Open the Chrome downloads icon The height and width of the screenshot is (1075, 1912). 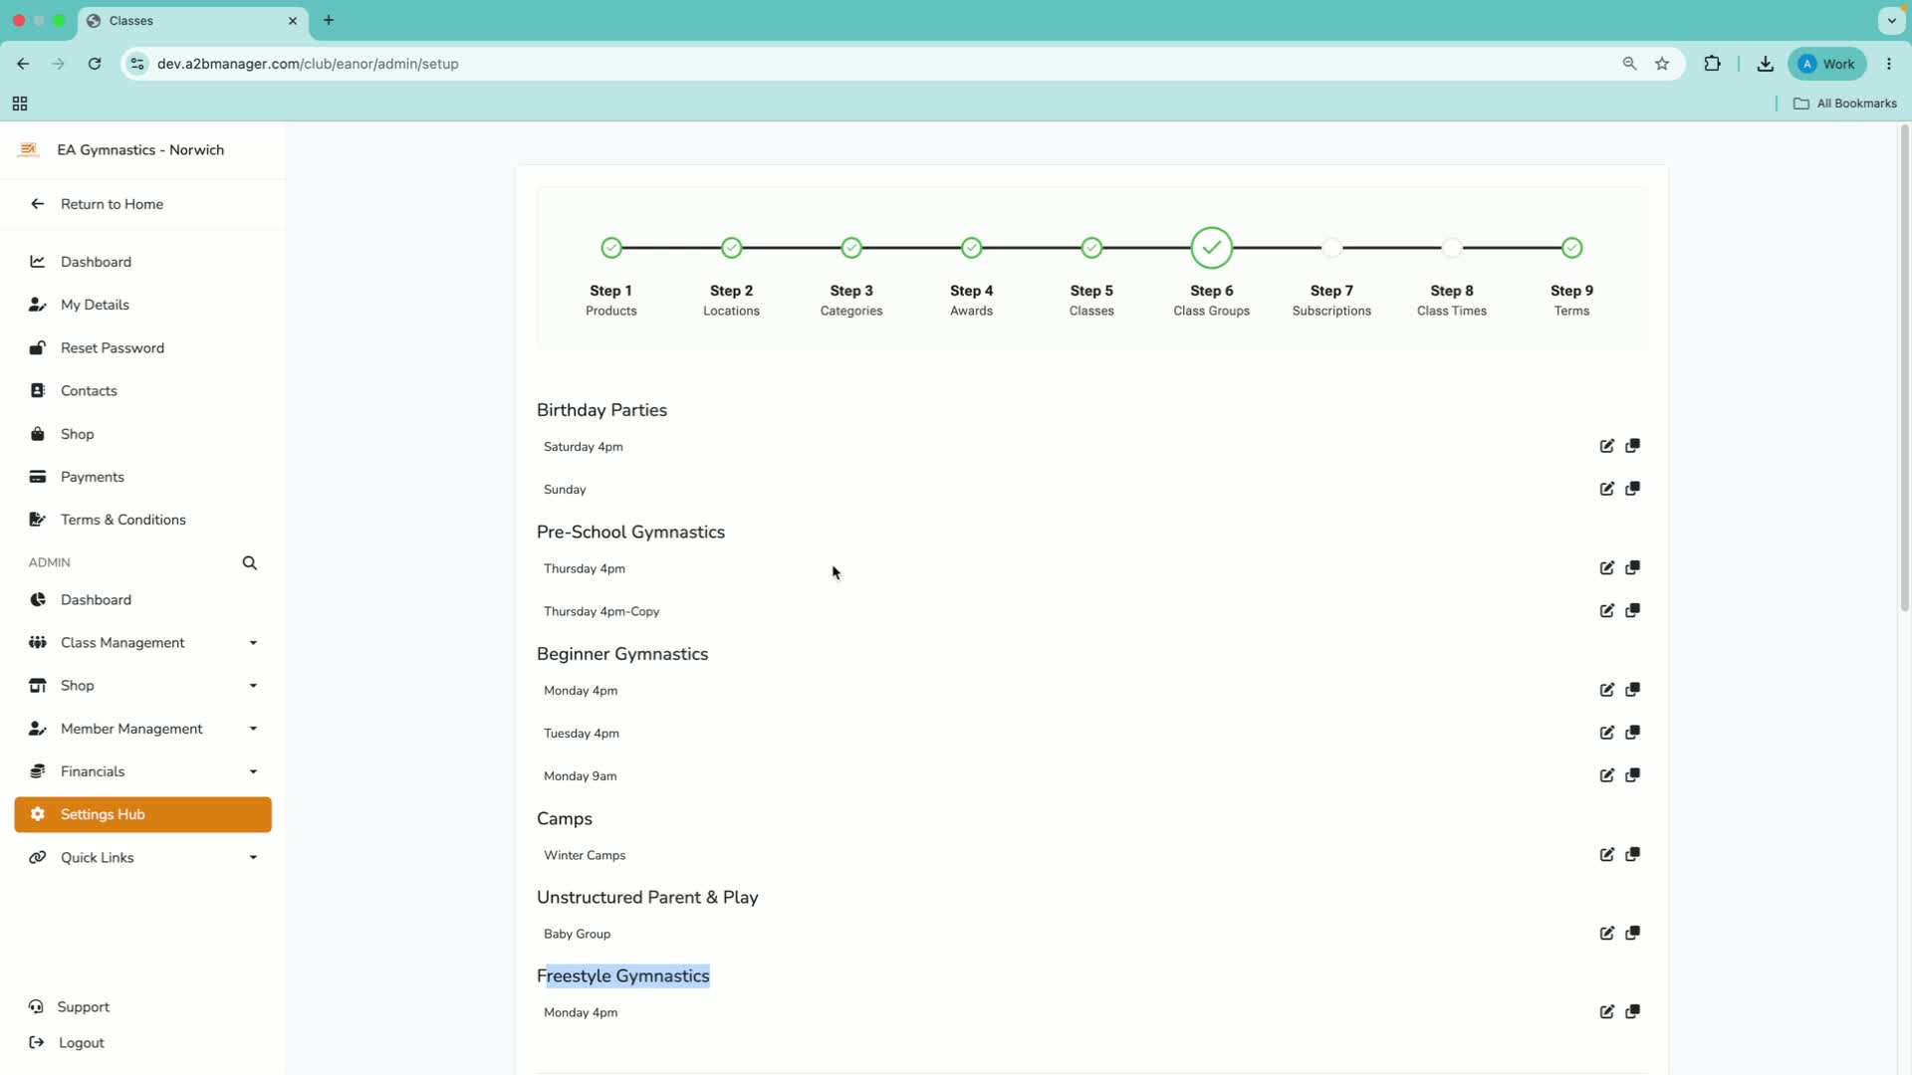(x=1765, y=64)
